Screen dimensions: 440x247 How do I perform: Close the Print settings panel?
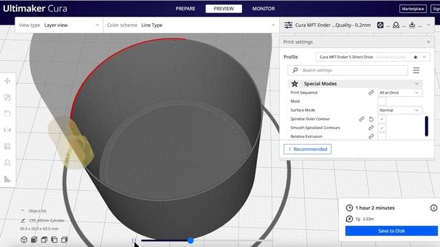click(428, 42)
